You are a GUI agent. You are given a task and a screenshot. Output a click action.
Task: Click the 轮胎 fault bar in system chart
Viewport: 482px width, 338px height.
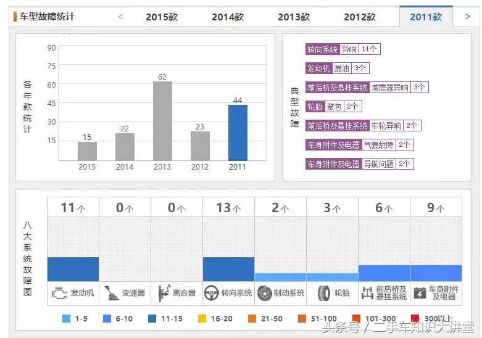tap(332, 277)
